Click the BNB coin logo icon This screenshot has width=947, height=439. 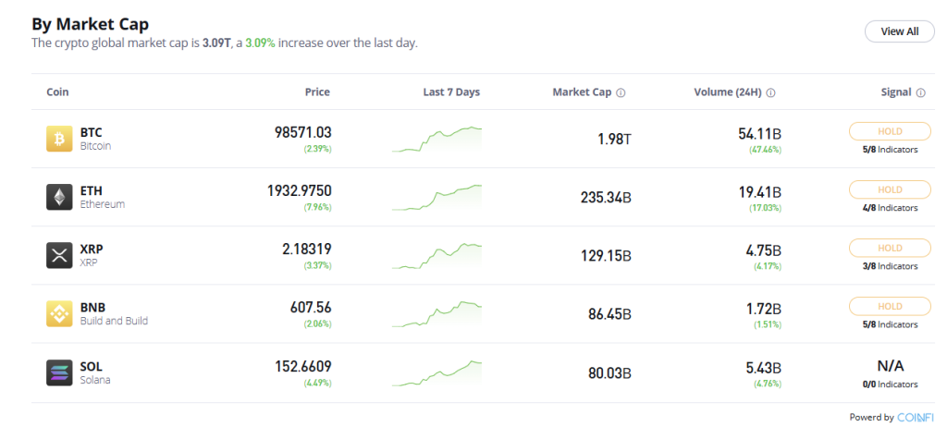[x=59, y=314]
